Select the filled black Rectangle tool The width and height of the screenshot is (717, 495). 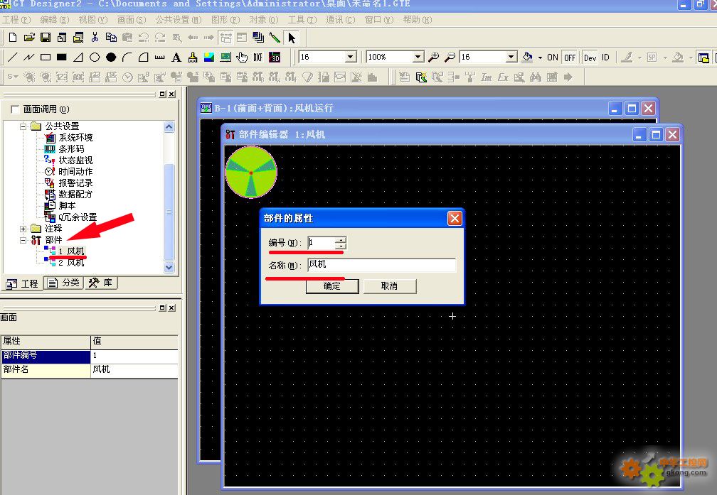[62, 58]
